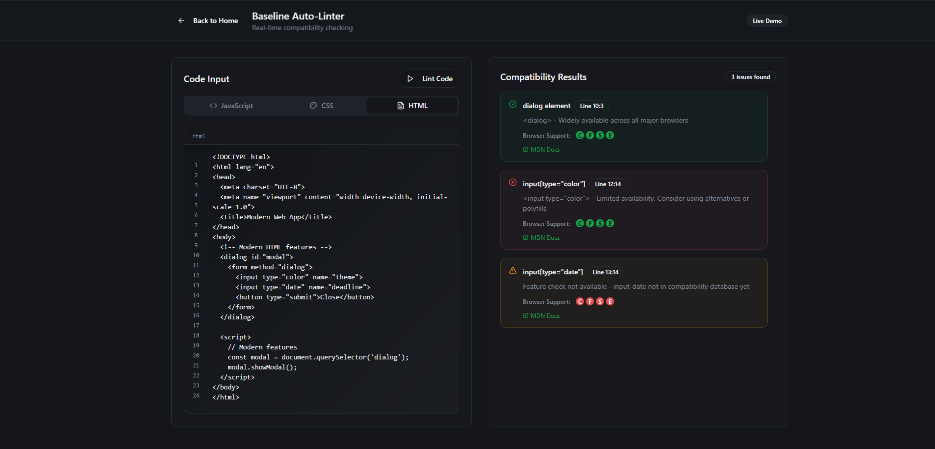The image size is (935, 449).
Task: Click external link icon beside input color MDN Docs
Action: (526, 237)
